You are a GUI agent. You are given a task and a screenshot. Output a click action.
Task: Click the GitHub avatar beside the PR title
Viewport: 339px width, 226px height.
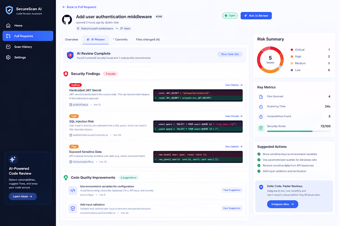coord(67,20)
